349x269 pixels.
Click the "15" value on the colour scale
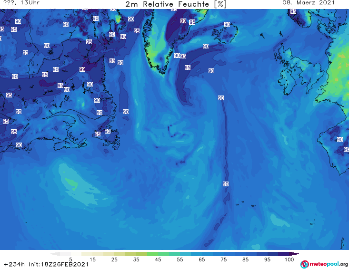[x=92, y=259]
